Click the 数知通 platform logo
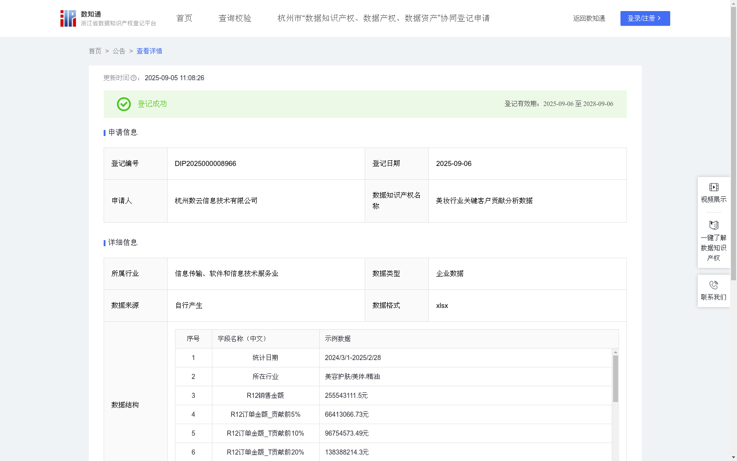 click(108, 18)
